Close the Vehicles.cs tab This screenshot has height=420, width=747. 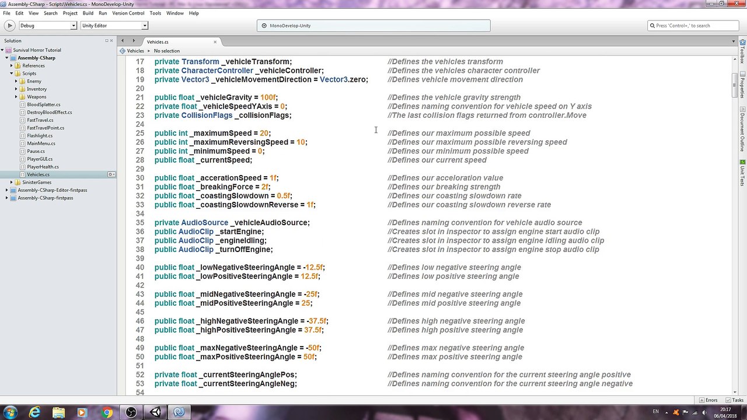coord(215,41)
